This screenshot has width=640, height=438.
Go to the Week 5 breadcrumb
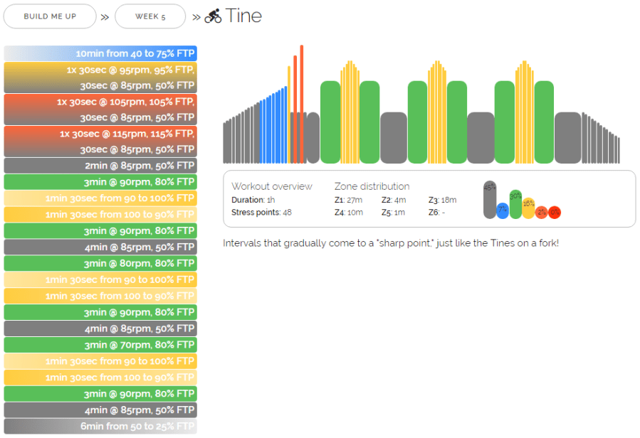pos(150,16)
